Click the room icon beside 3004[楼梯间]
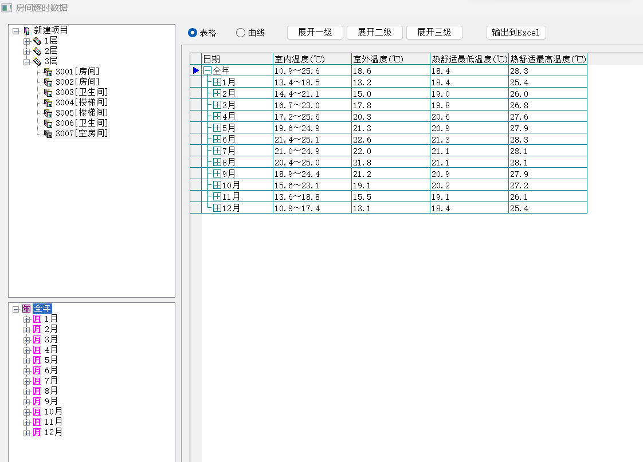This screenshot has width=643, height=462. (48, 102)
